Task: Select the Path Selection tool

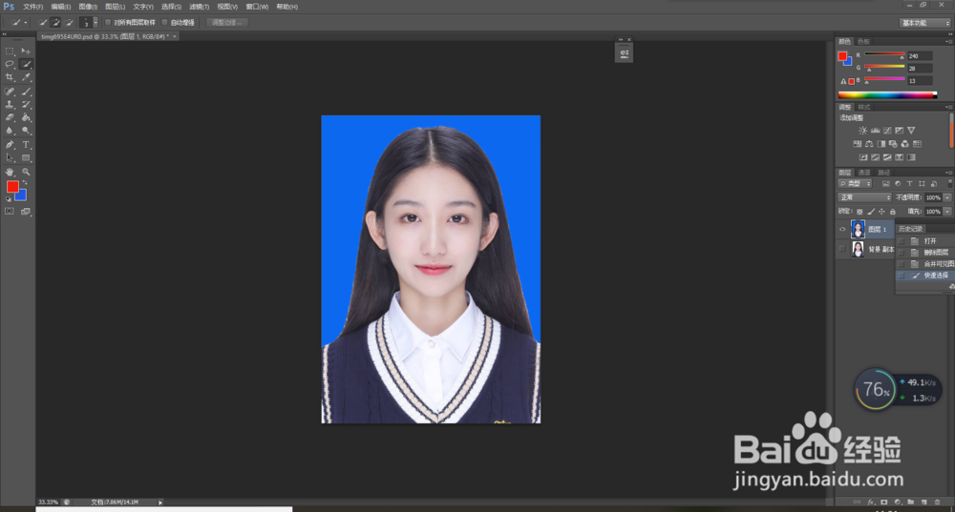Action: [x=10, y=157]
